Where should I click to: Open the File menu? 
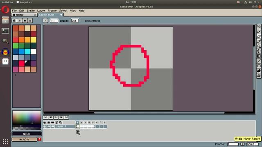[x=14, y=11]
